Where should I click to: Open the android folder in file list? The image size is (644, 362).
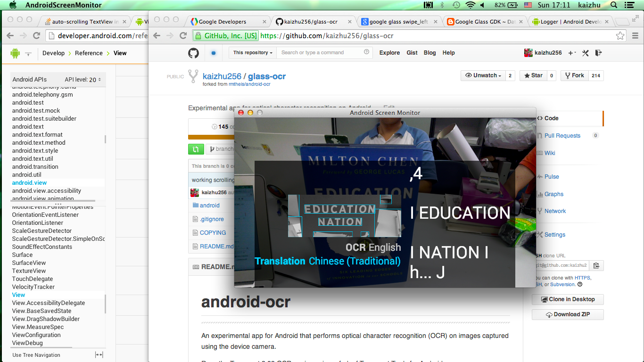[x=210, y=206]
